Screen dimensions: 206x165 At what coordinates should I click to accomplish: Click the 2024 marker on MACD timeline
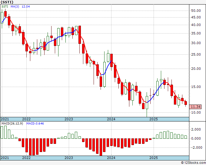pos(111,158)
